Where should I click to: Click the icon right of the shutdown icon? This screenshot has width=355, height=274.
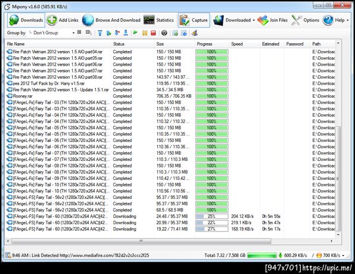(x=175, y=33)
